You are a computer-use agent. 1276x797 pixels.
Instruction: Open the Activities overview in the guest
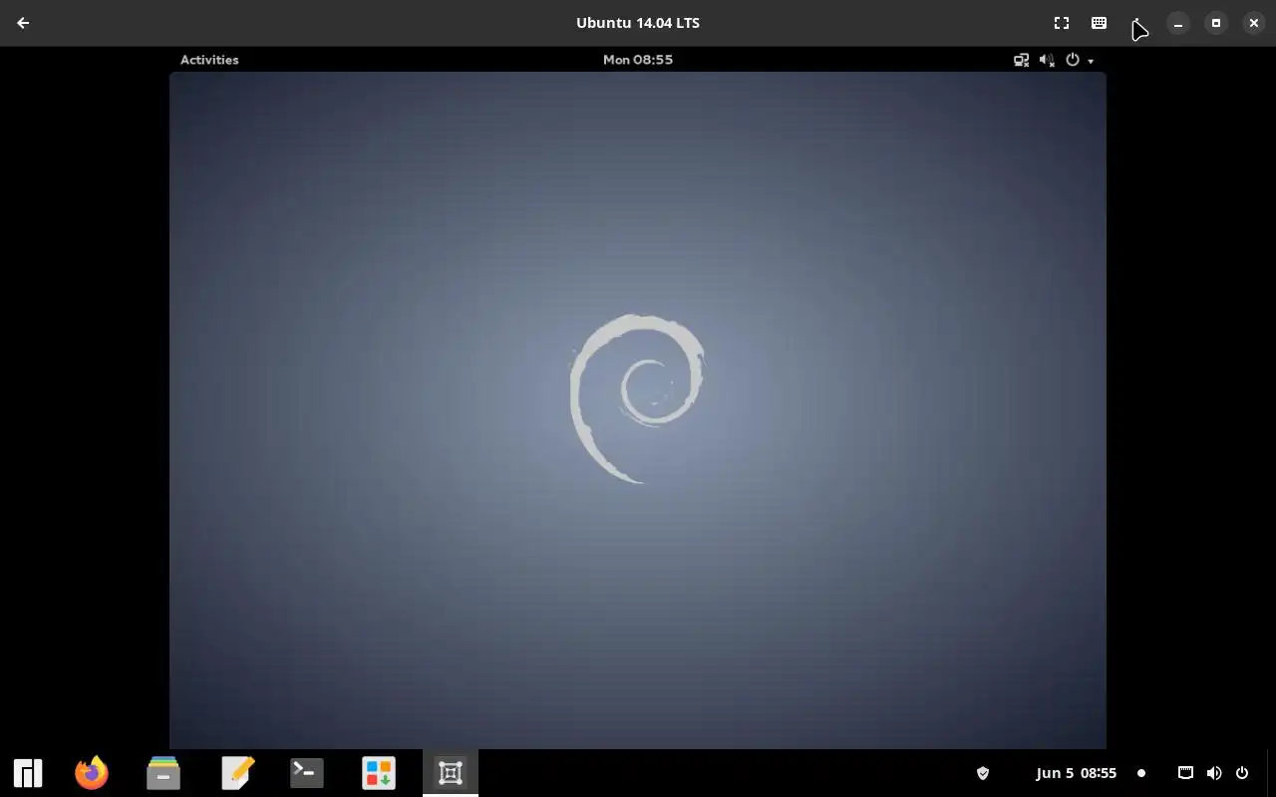tap(209, 60)
